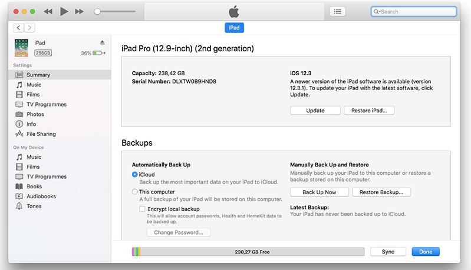Enable Encrypt local backup checkbox
This screenshot has width=471, height=270.
click(x=142, y=209)
